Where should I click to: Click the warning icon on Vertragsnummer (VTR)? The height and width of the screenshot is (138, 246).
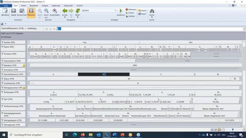pyautogui.click(x=24, y=88)
